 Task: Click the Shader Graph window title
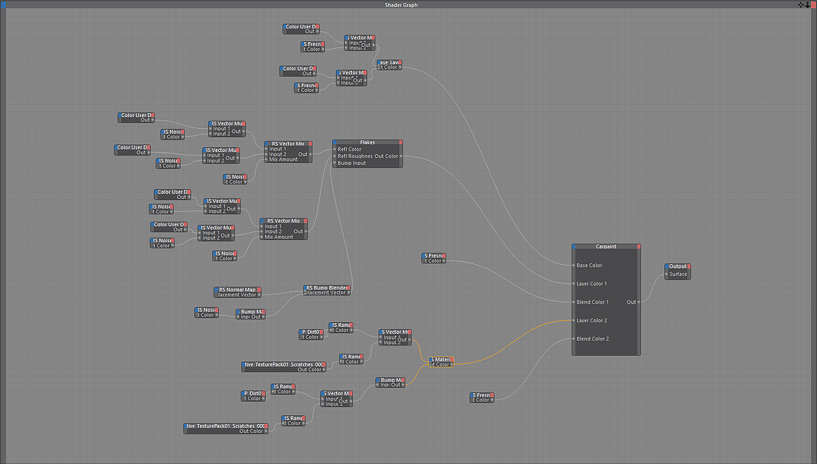(x=401, y=5)
